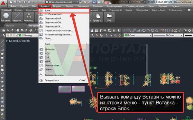Toggle freeze sun icon for Контур layer
193x120 pixels.
tap(11, 35)
